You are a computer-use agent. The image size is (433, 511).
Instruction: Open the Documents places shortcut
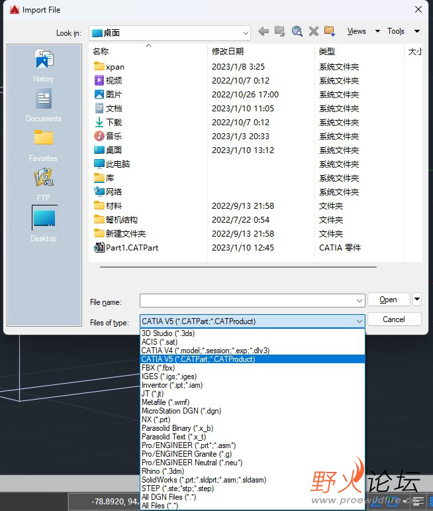pyautogui.click(x=44, y=105)
